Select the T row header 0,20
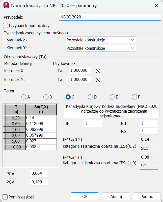The image size is (163, 202). pyautogui.click(x=16, y=118)
